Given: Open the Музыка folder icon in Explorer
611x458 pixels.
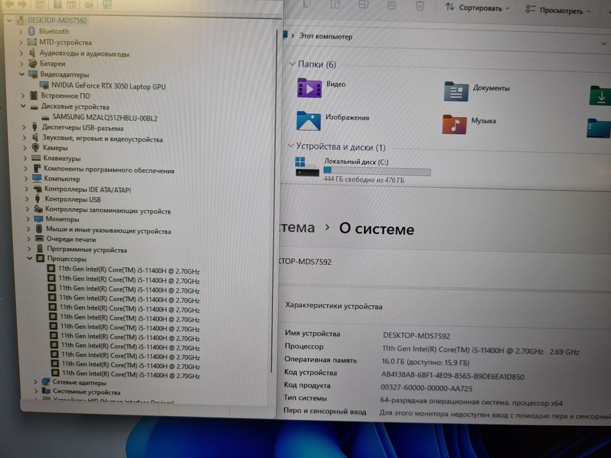Looking at the screenshot, I should pyautogui.click(x=454, y=124).
